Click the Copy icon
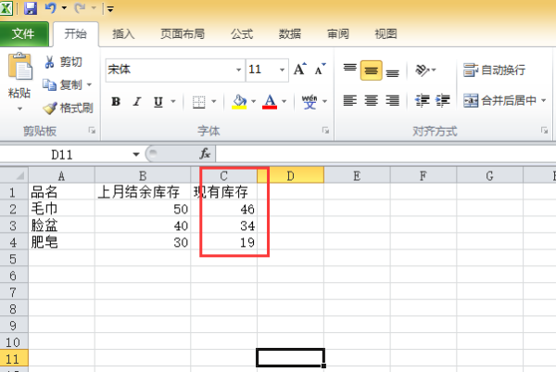This screenshot has width=556, height=372. 49,84
